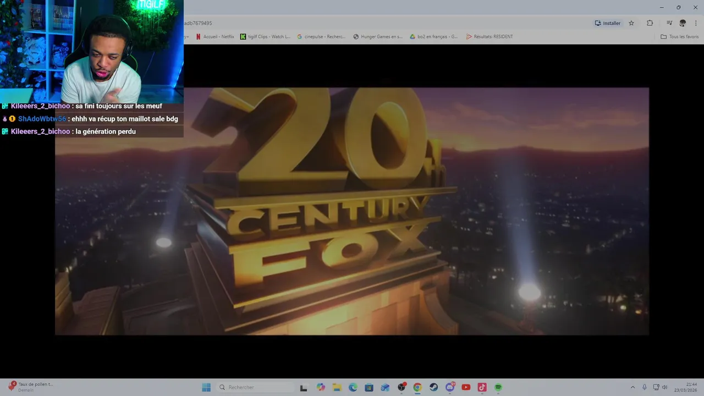The height and width of the screenshot is (396, 704).
Task: Open the Chrome profile avatar
Action: click(683, 23)
